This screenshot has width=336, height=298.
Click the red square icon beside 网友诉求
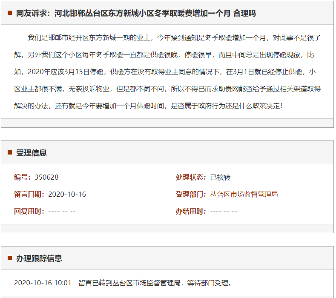10,13
